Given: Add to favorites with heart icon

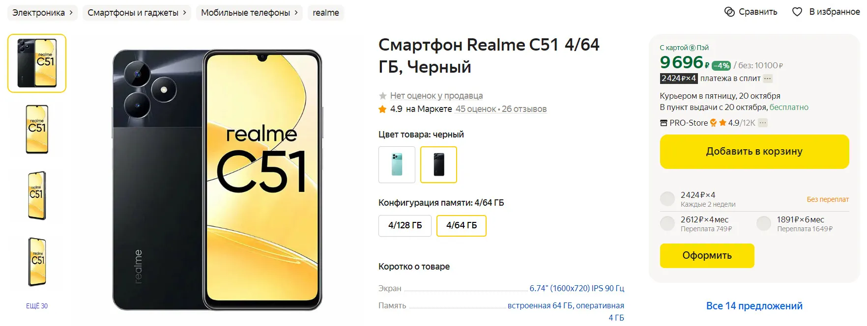Looking at the screenshot, I should (x=797, y=12).
